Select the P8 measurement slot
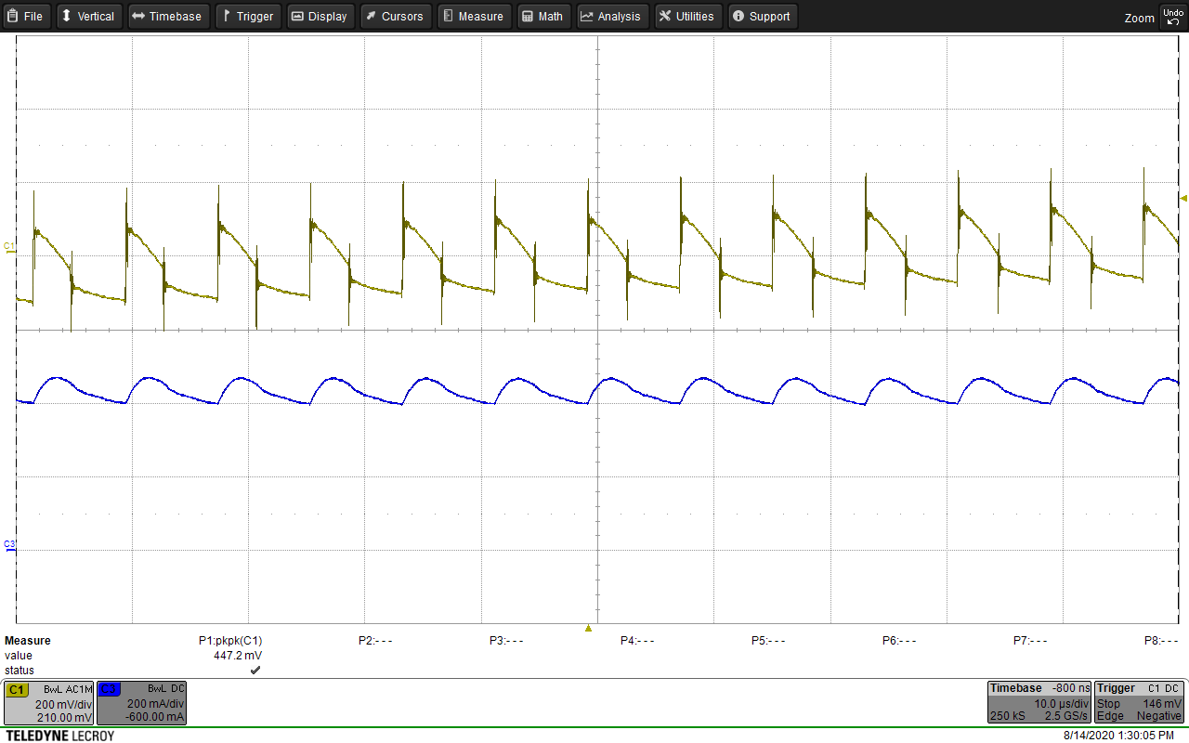1189x743 pixels. pyautogui.click(x=1161, y=641)
